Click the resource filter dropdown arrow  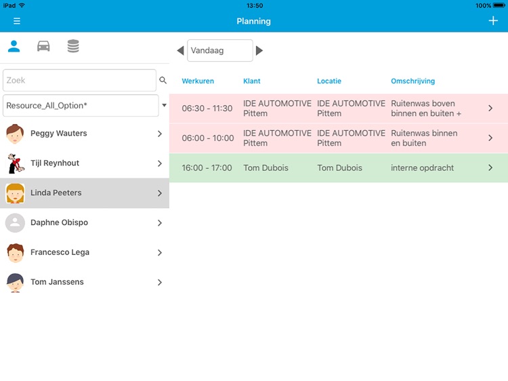tap(165, 105)
